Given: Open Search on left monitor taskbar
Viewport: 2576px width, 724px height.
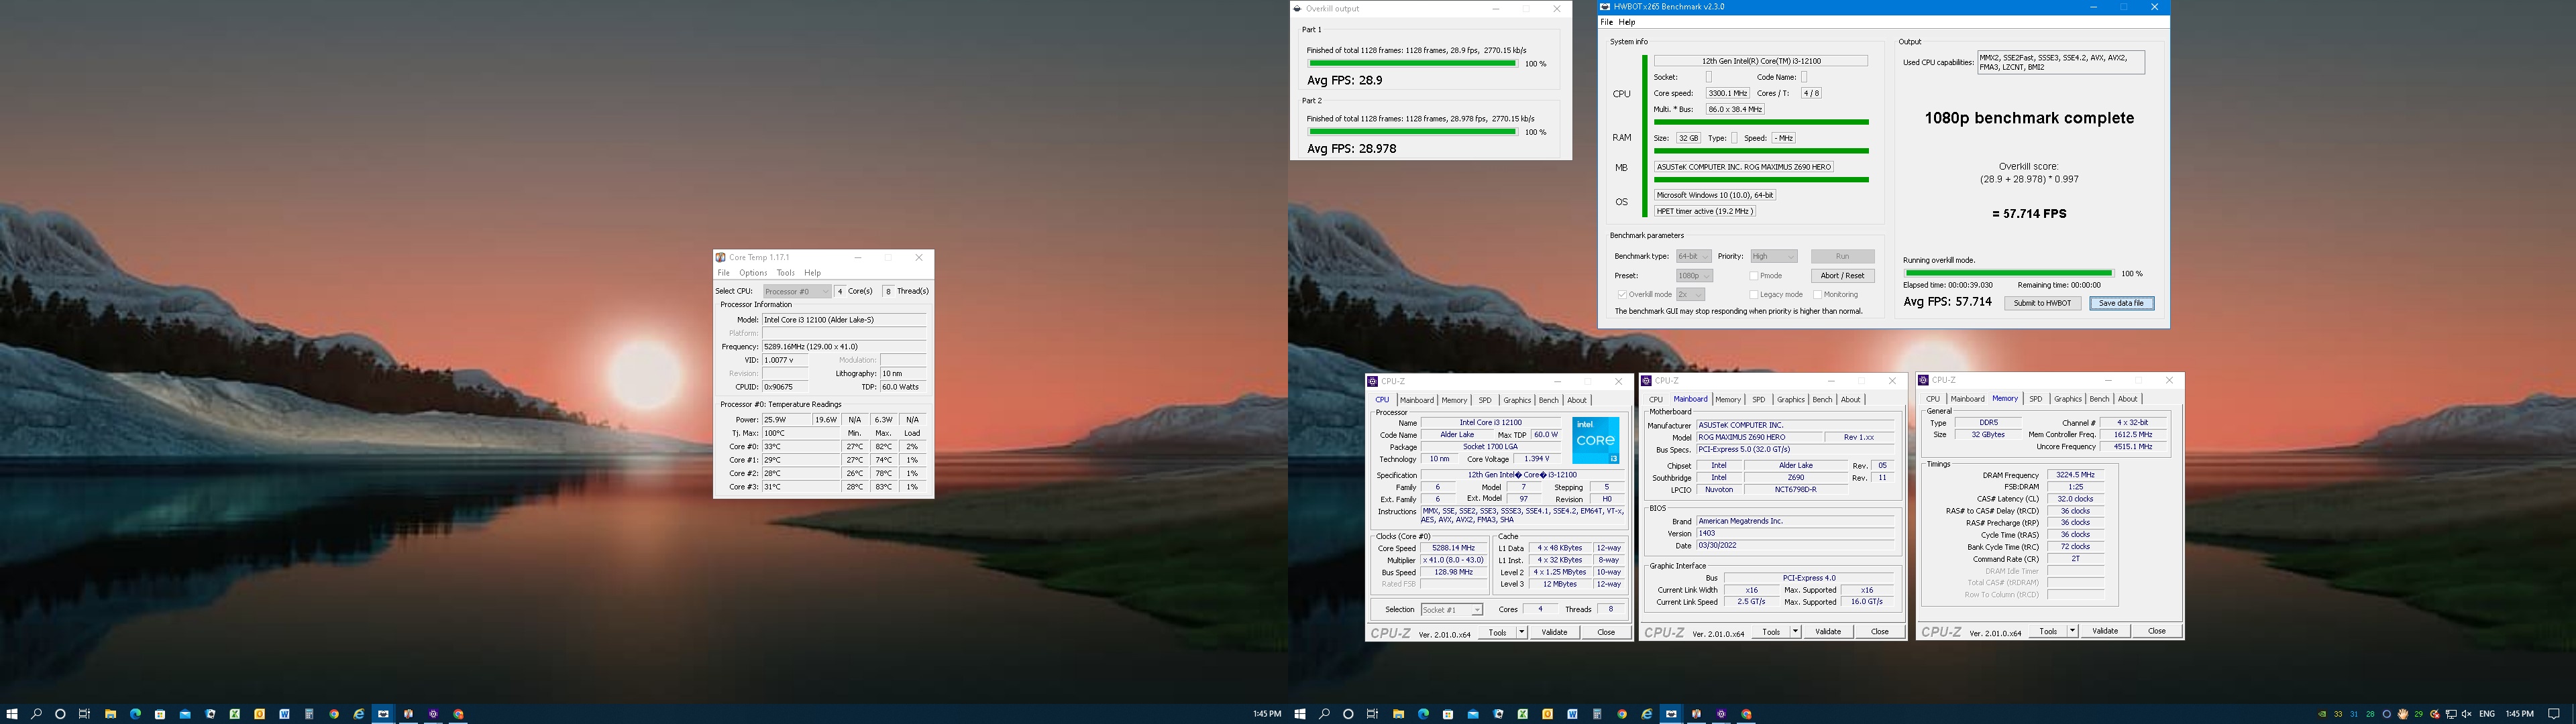Looking at the screenshot, I should pyautogui.click(x=36, y=714).
